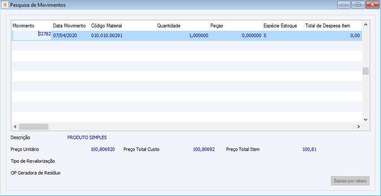Click the Preço Total Item value 100,81
381x196 pixels.
tap(309, 149)
